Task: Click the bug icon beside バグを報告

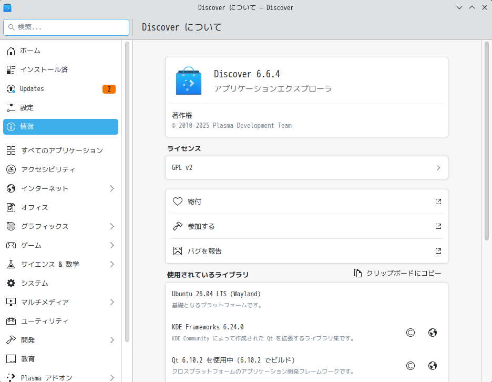Action: (178, 251)
